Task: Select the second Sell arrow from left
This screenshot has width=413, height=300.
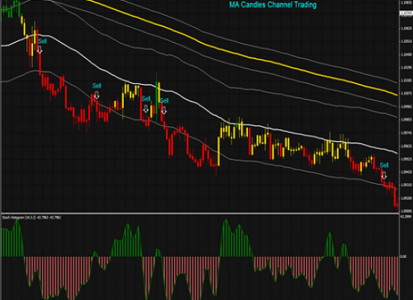Action: (x=97, y=95)
